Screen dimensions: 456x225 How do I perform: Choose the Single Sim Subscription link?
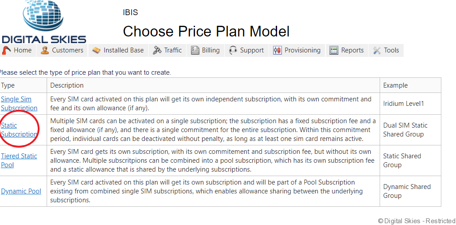pyautogui.click(x=19, y=104)
